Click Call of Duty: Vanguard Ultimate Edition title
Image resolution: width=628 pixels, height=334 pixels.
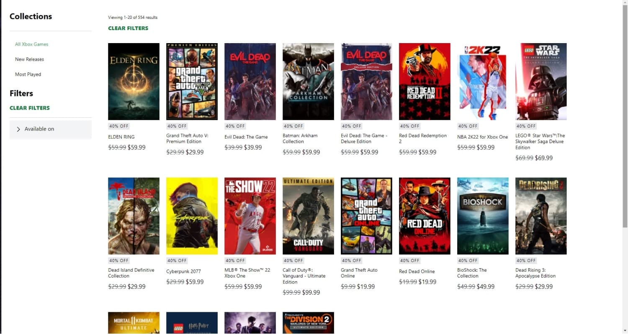pos(304,276)
